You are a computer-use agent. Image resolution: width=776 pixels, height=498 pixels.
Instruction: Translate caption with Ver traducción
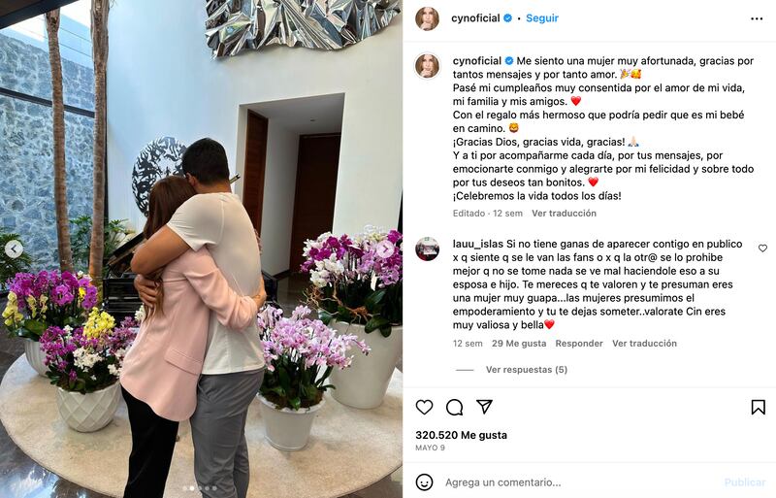pyautogui.click(x=565, y=213)
